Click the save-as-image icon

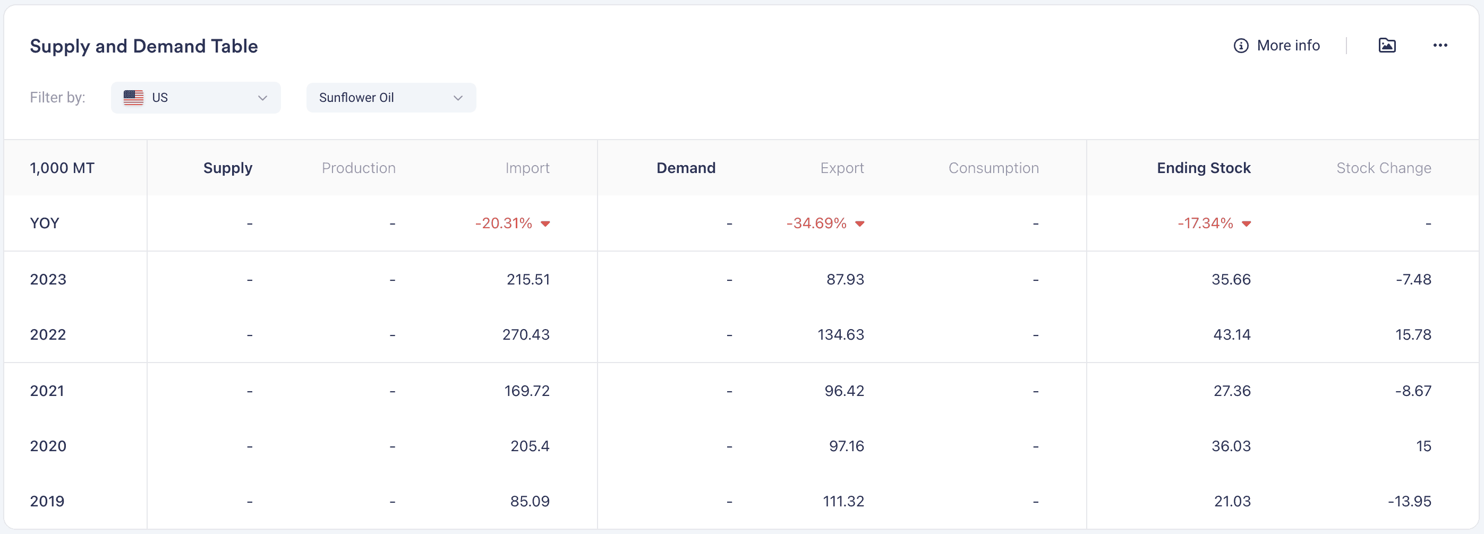(1387, 46)
